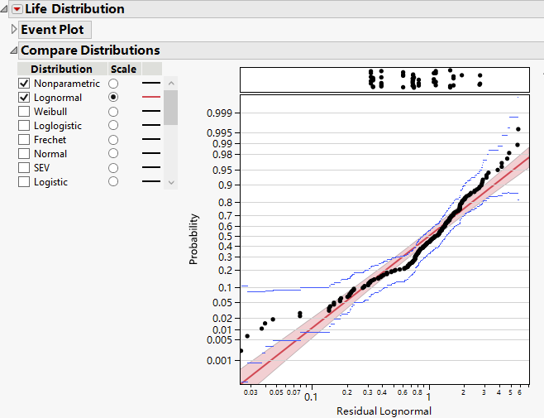Click the Compare Distributions title
Screen dimensions: 544x418
91,50
